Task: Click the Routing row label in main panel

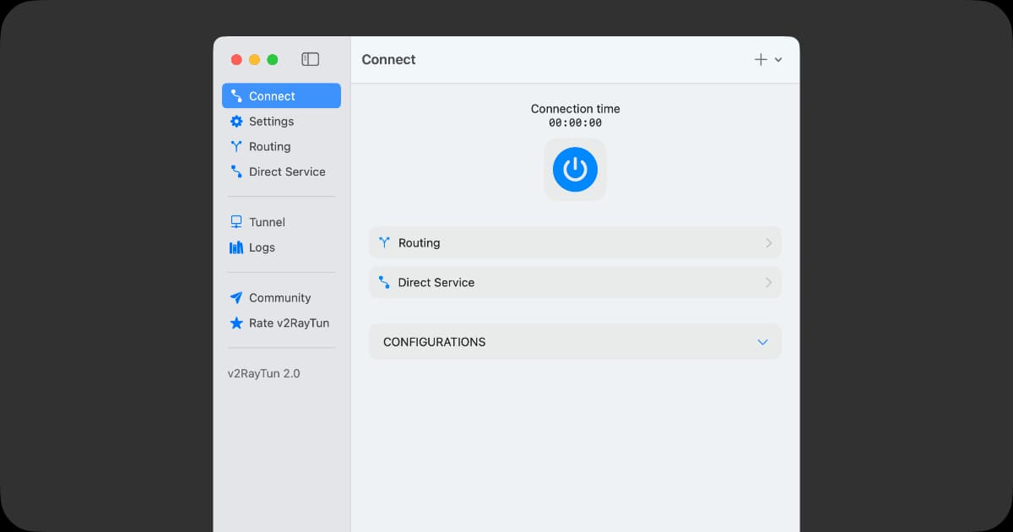Action: coord(419,243)
